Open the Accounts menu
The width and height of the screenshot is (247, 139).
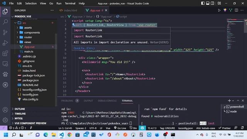point(5,110)
